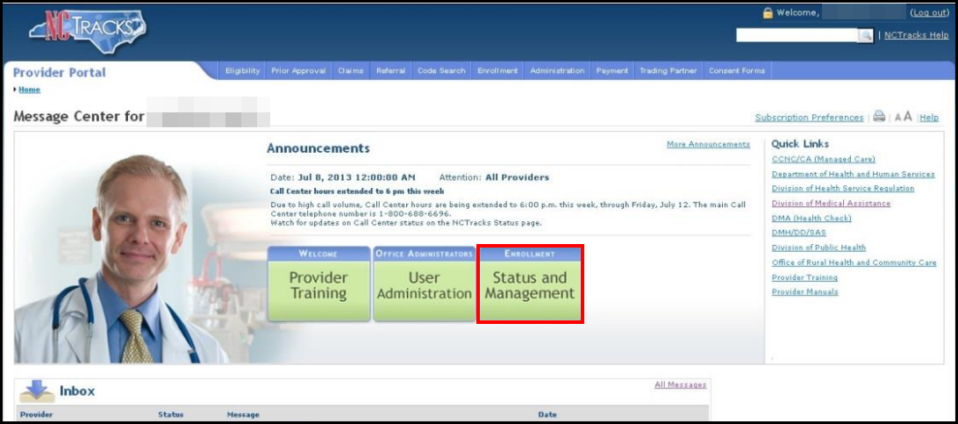Open Status and Management enrollment tile

[x=529, y=285]
